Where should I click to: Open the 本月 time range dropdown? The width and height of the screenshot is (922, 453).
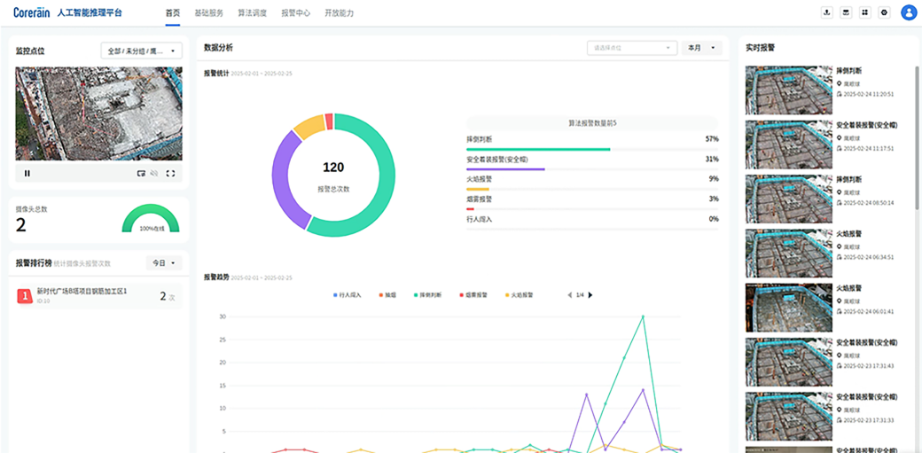point(700,48)
